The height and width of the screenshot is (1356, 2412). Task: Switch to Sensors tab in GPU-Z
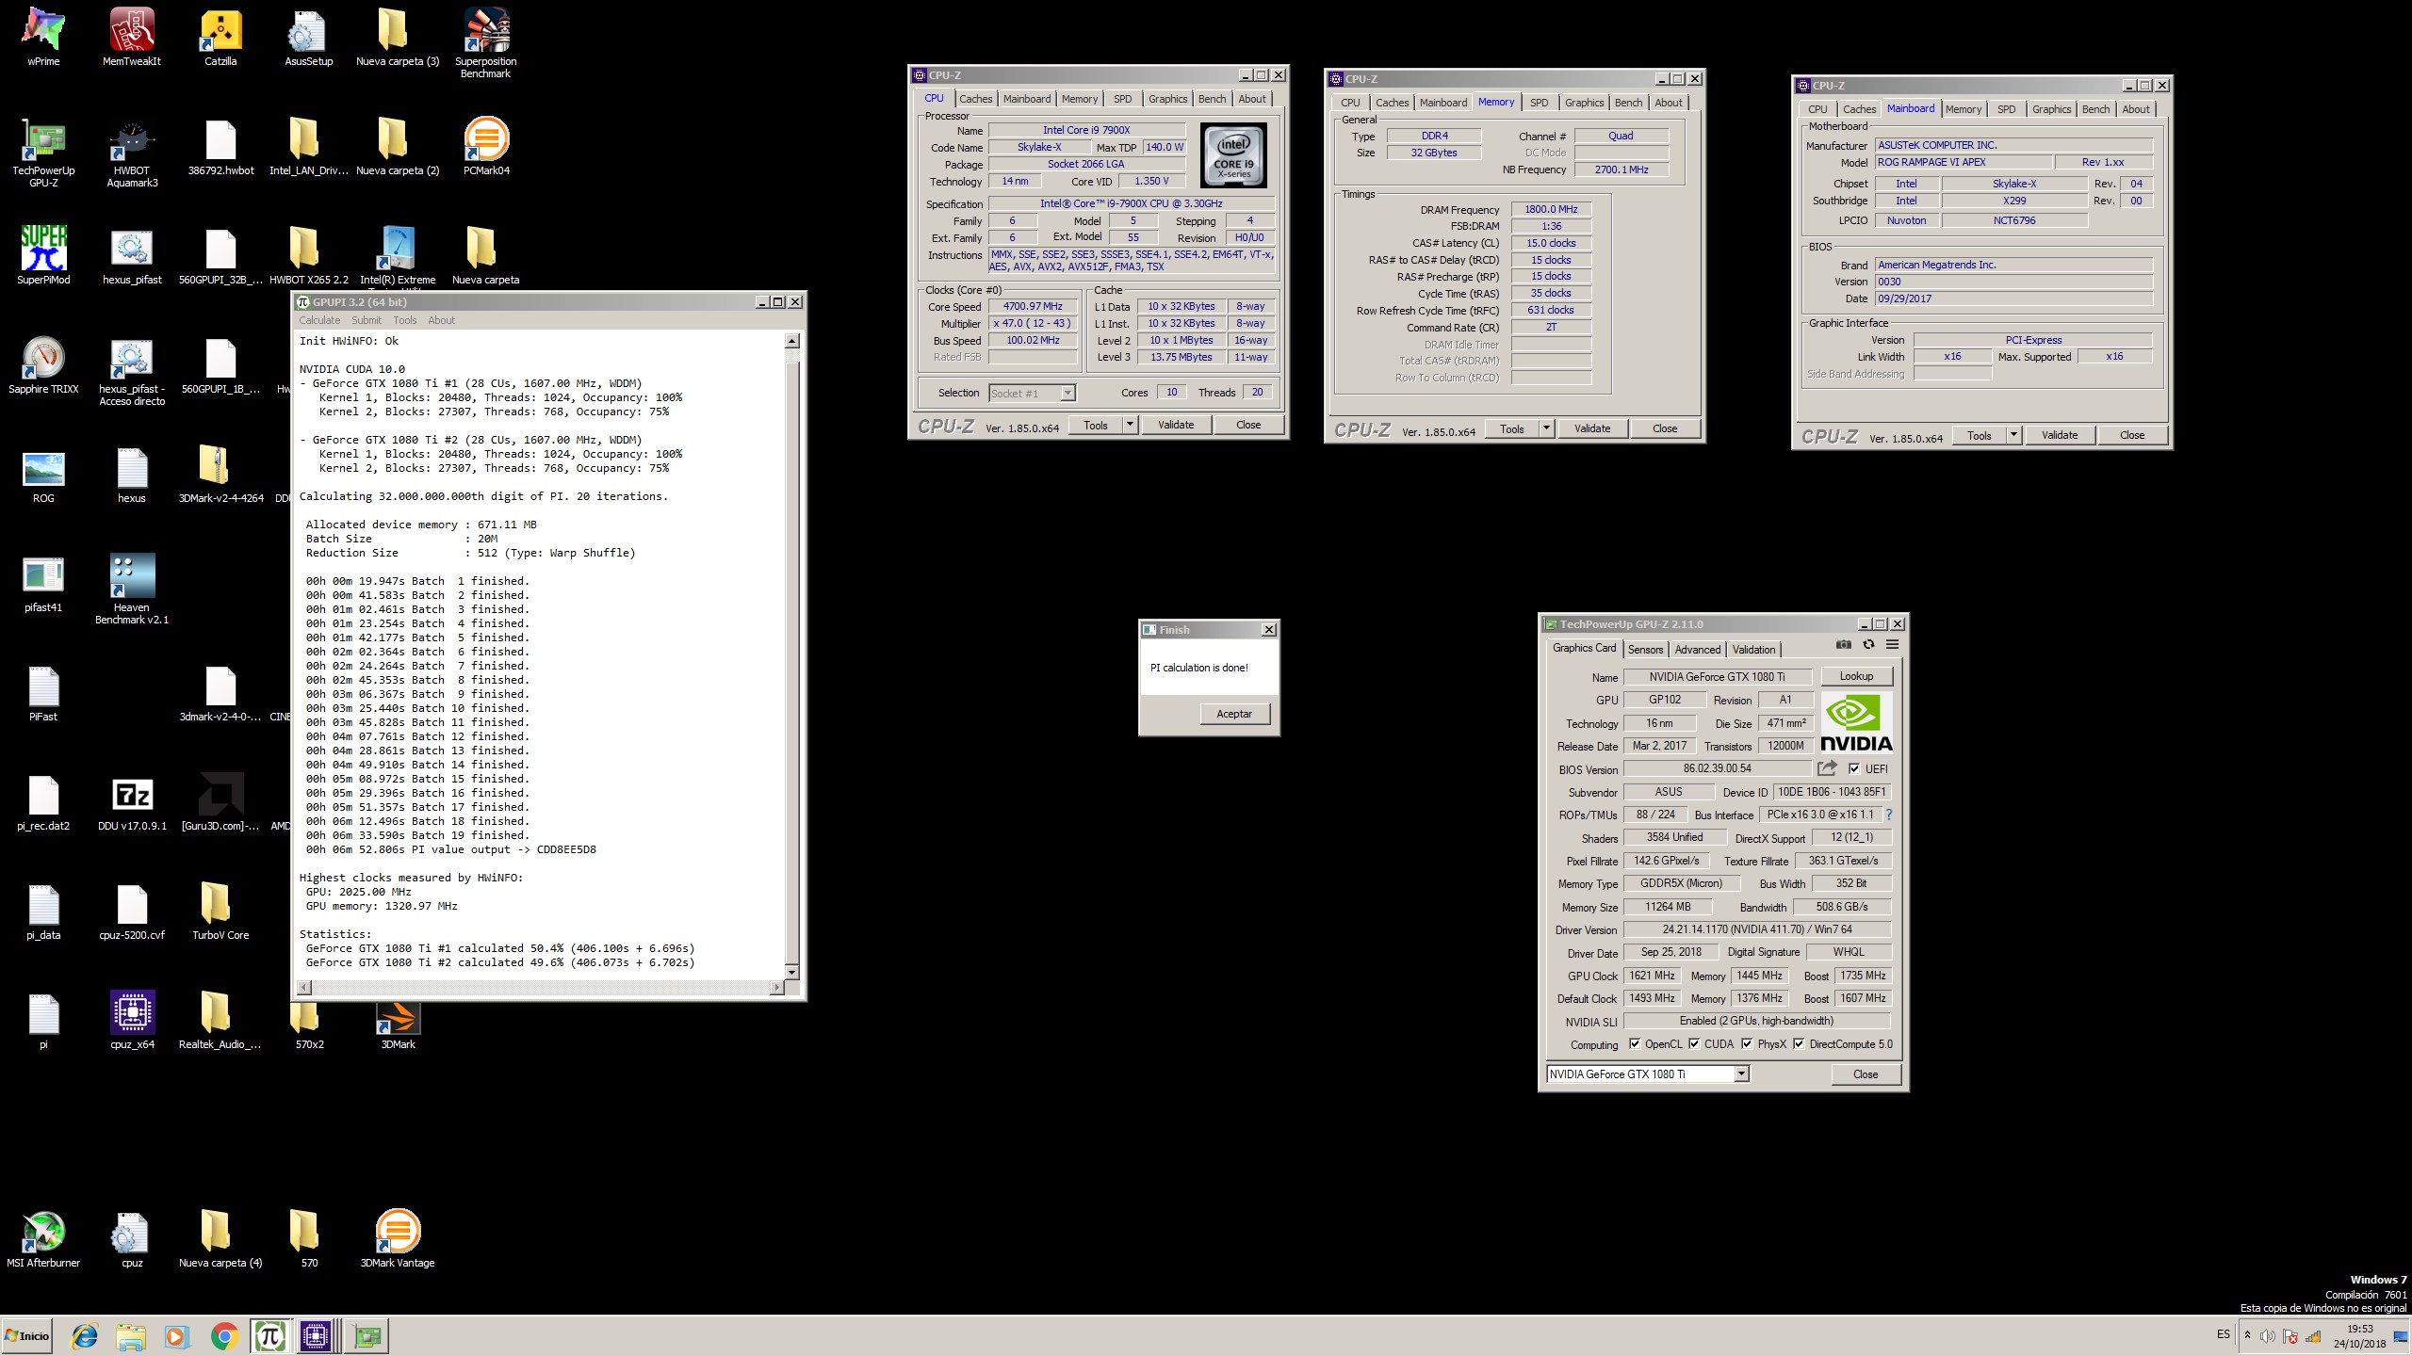(x=1645, y=650)
